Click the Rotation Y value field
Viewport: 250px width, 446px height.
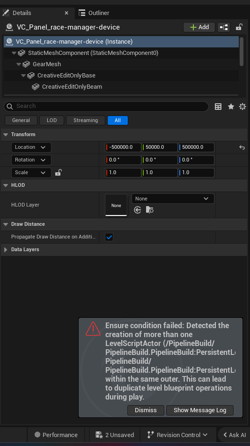(x=160, y=160)
